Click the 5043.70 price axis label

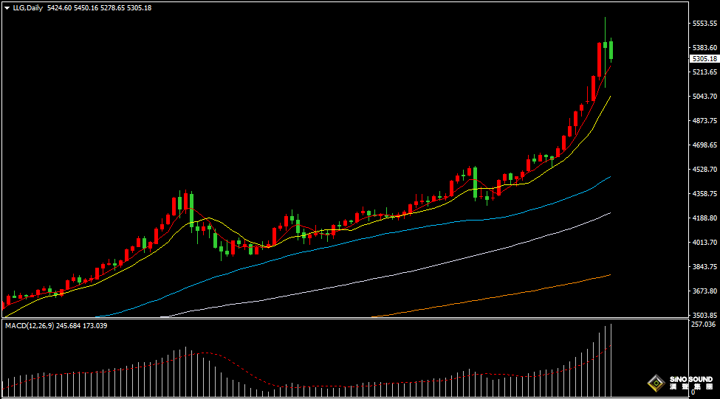(704, 97)
